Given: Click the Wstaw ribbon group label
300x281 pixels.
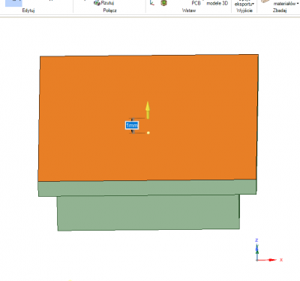Looking at the screenshot, I should [189, 11].
